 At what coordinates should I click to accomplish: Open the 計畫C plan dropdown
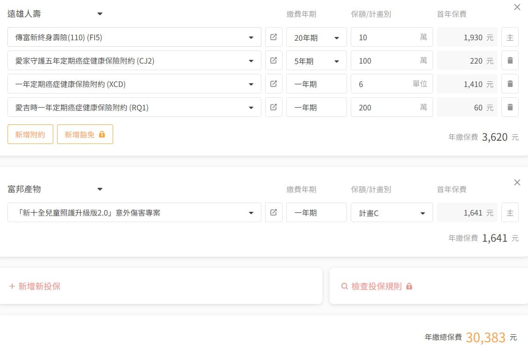(391, 213)
